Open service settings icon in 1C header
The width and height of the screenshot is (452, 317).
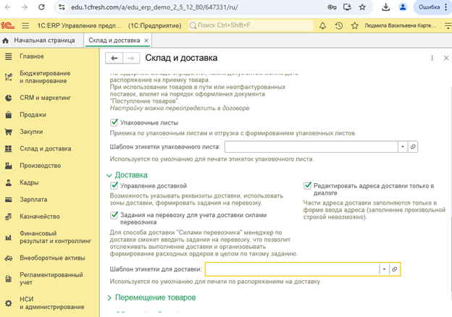coord(448,25)
